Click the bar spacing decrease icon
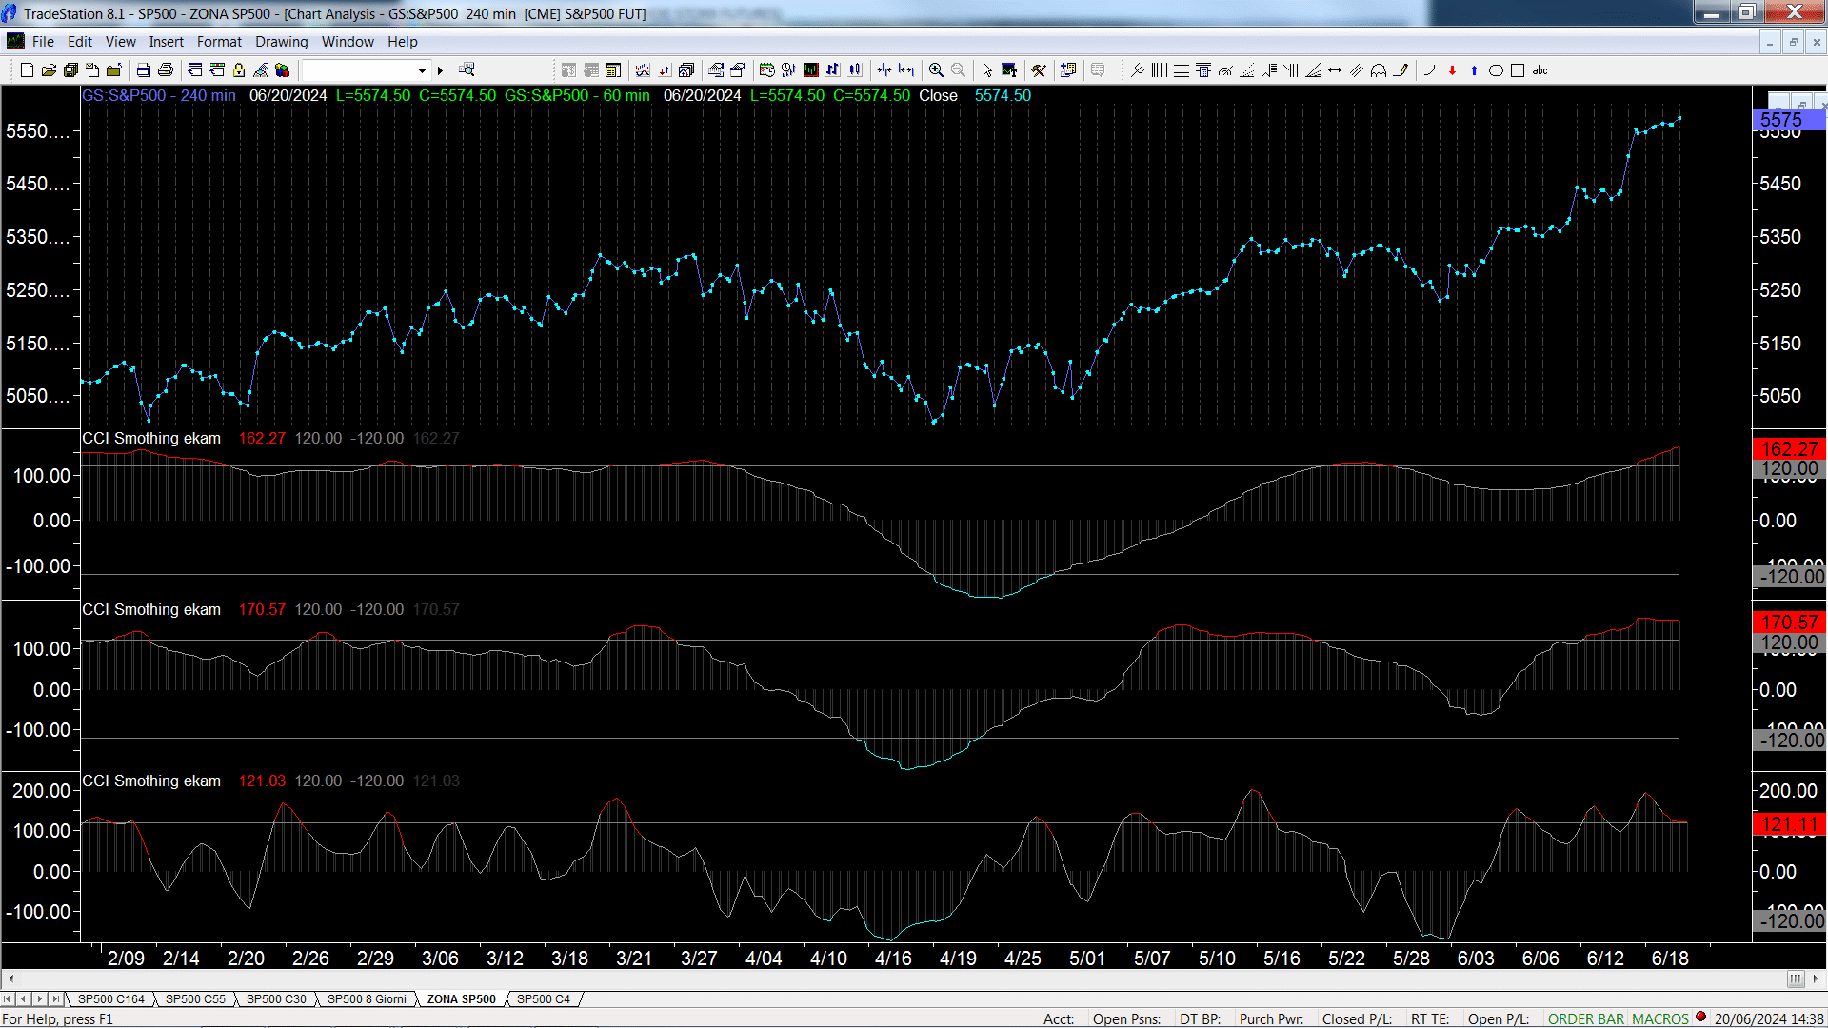 (x=884, y=70)
